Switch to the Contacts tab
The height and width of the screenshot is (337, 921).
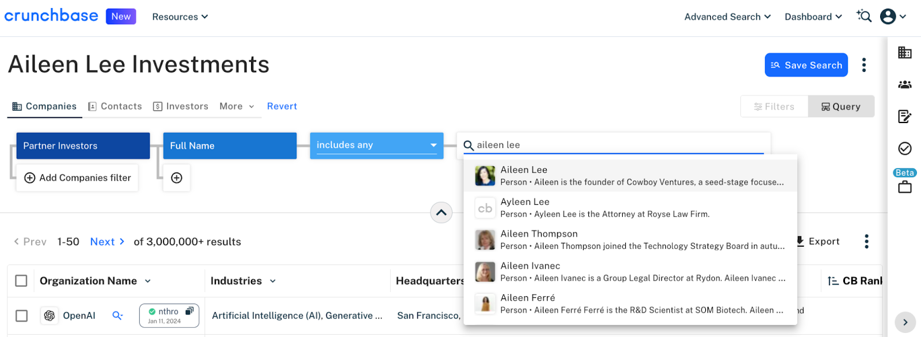coord(115,106)
